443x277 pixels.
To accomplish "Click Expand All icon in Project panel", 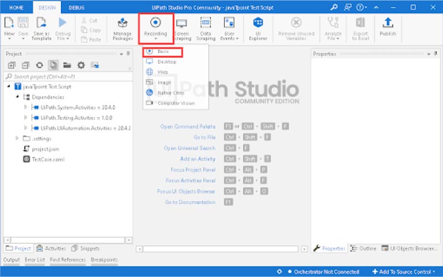I will [x=12, y=65].
